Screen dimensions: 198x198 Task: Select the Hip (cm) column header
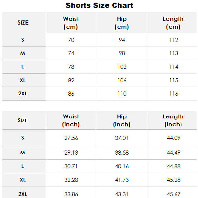pyautogui.click(x=122, y=23)
